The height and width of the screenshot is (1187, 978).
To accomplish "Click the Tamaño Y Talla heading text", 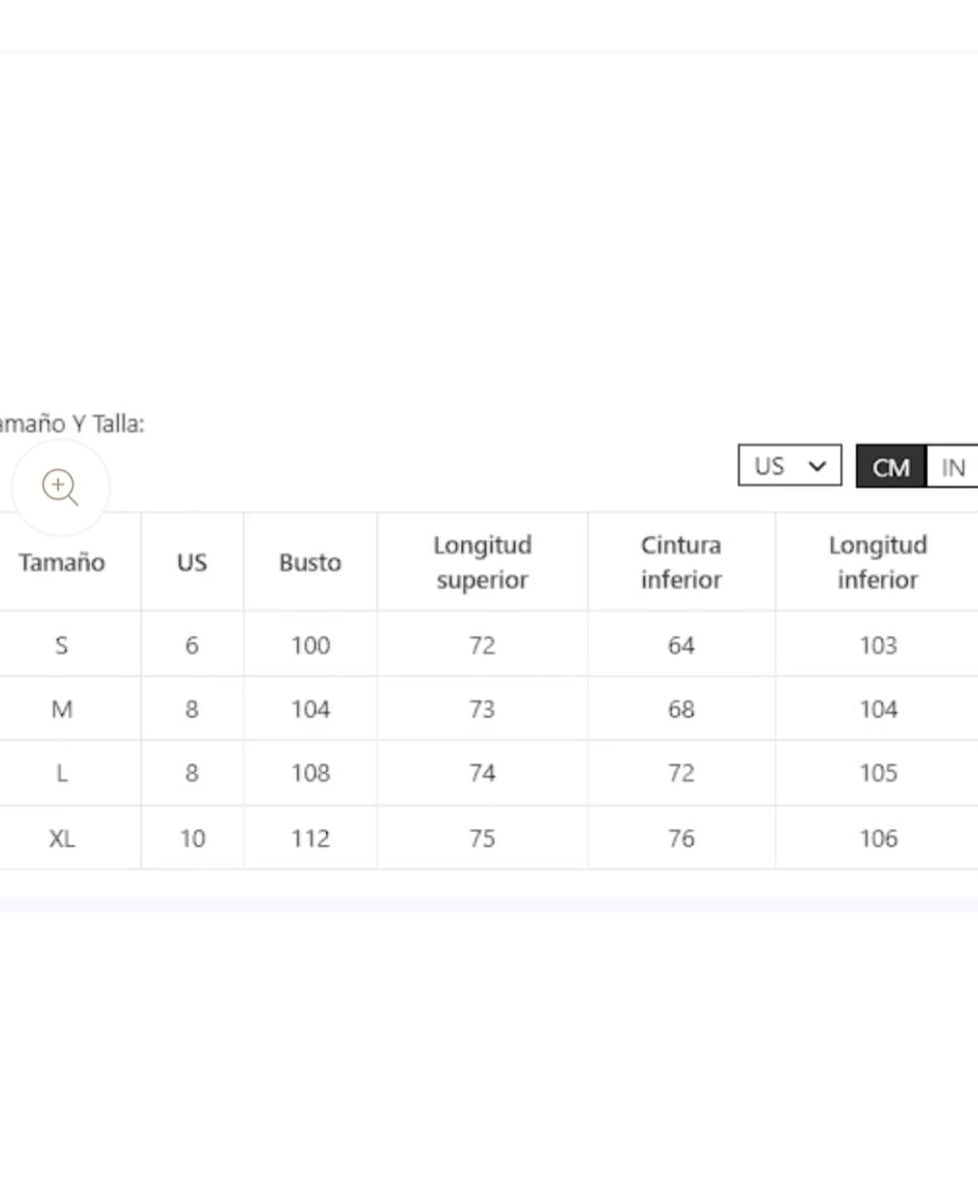I will (x=72, y=424).
